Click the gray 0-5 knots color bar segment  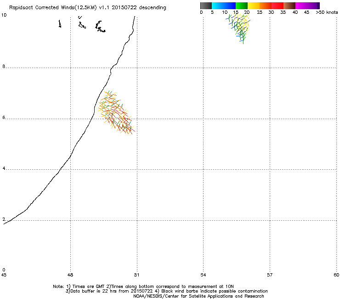click(206, 6)
